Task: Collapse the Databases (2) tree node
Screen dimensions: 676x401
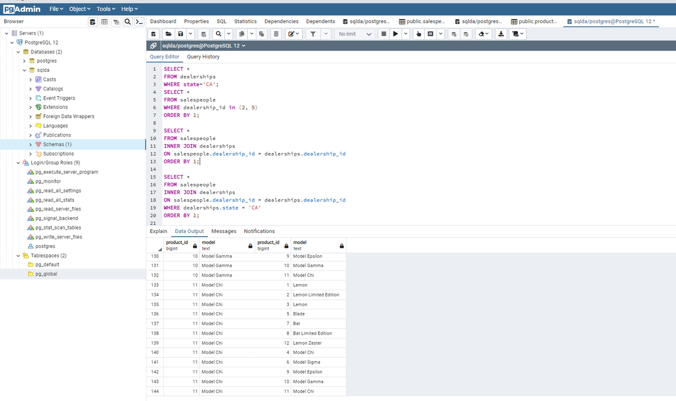Action: [19, 52]
